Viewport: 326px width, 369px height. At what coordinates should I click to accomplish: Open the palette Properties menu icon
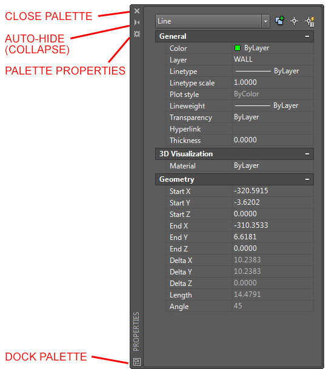pos(137,34)
